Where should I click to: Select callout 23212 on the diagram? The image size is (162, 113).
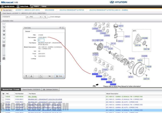coord(140,60)
